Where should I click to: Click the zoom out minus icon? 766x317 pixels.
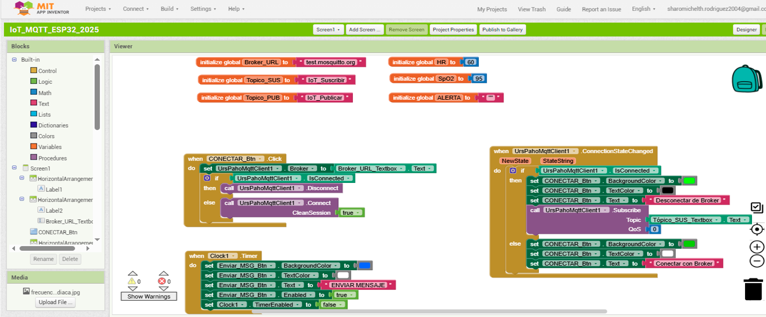[757, 261]
